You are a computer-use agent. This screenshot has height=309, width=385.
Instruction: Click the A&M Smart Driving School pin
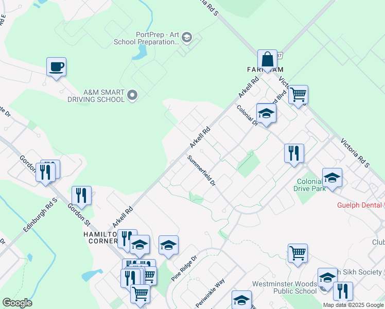point(133,96)
